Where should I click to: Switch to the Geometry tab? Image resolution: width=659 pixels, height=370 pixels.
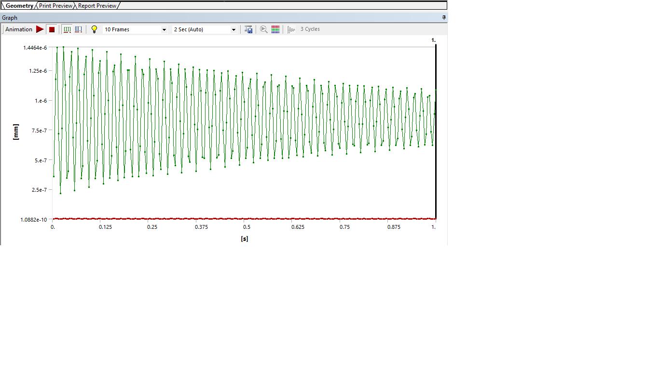19,6
